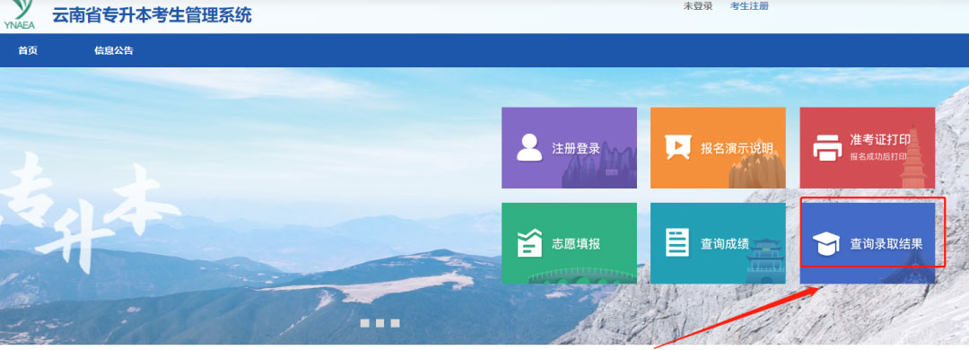Click the 未登录 status text

click(698, 6)
